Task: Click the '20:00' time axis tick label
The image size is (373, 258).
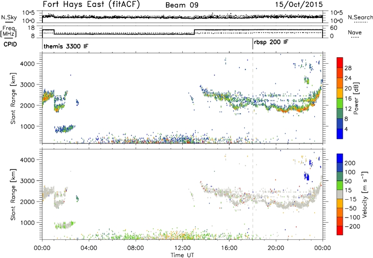Action: point(276,248)
